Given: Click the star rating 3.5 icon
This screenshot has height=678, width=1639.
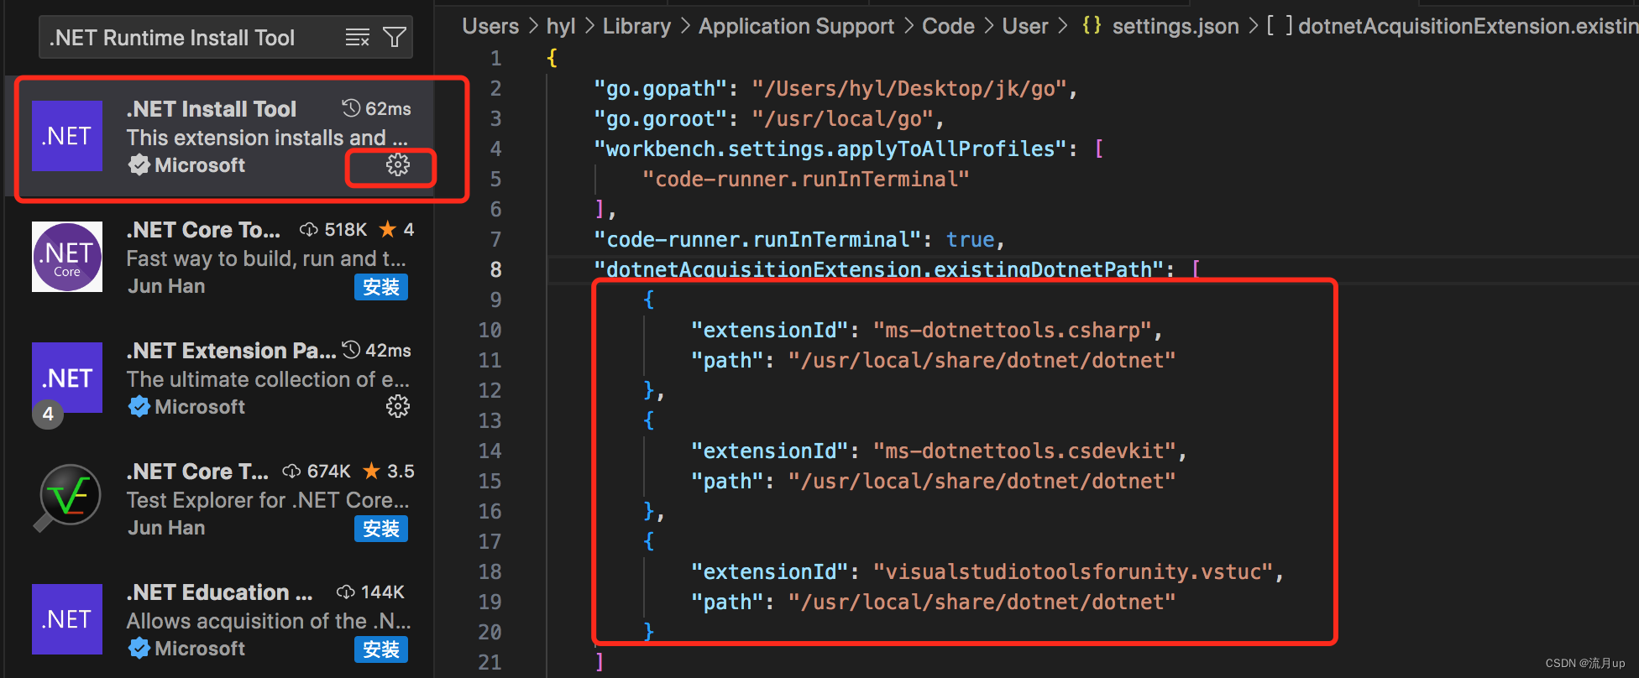Looking at the screenshot, I should pos(371,471).
